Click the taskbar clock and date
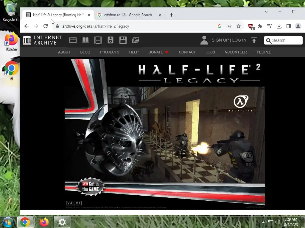The width and height of the screenshot is (305, 228). click(x=291, y=222)
